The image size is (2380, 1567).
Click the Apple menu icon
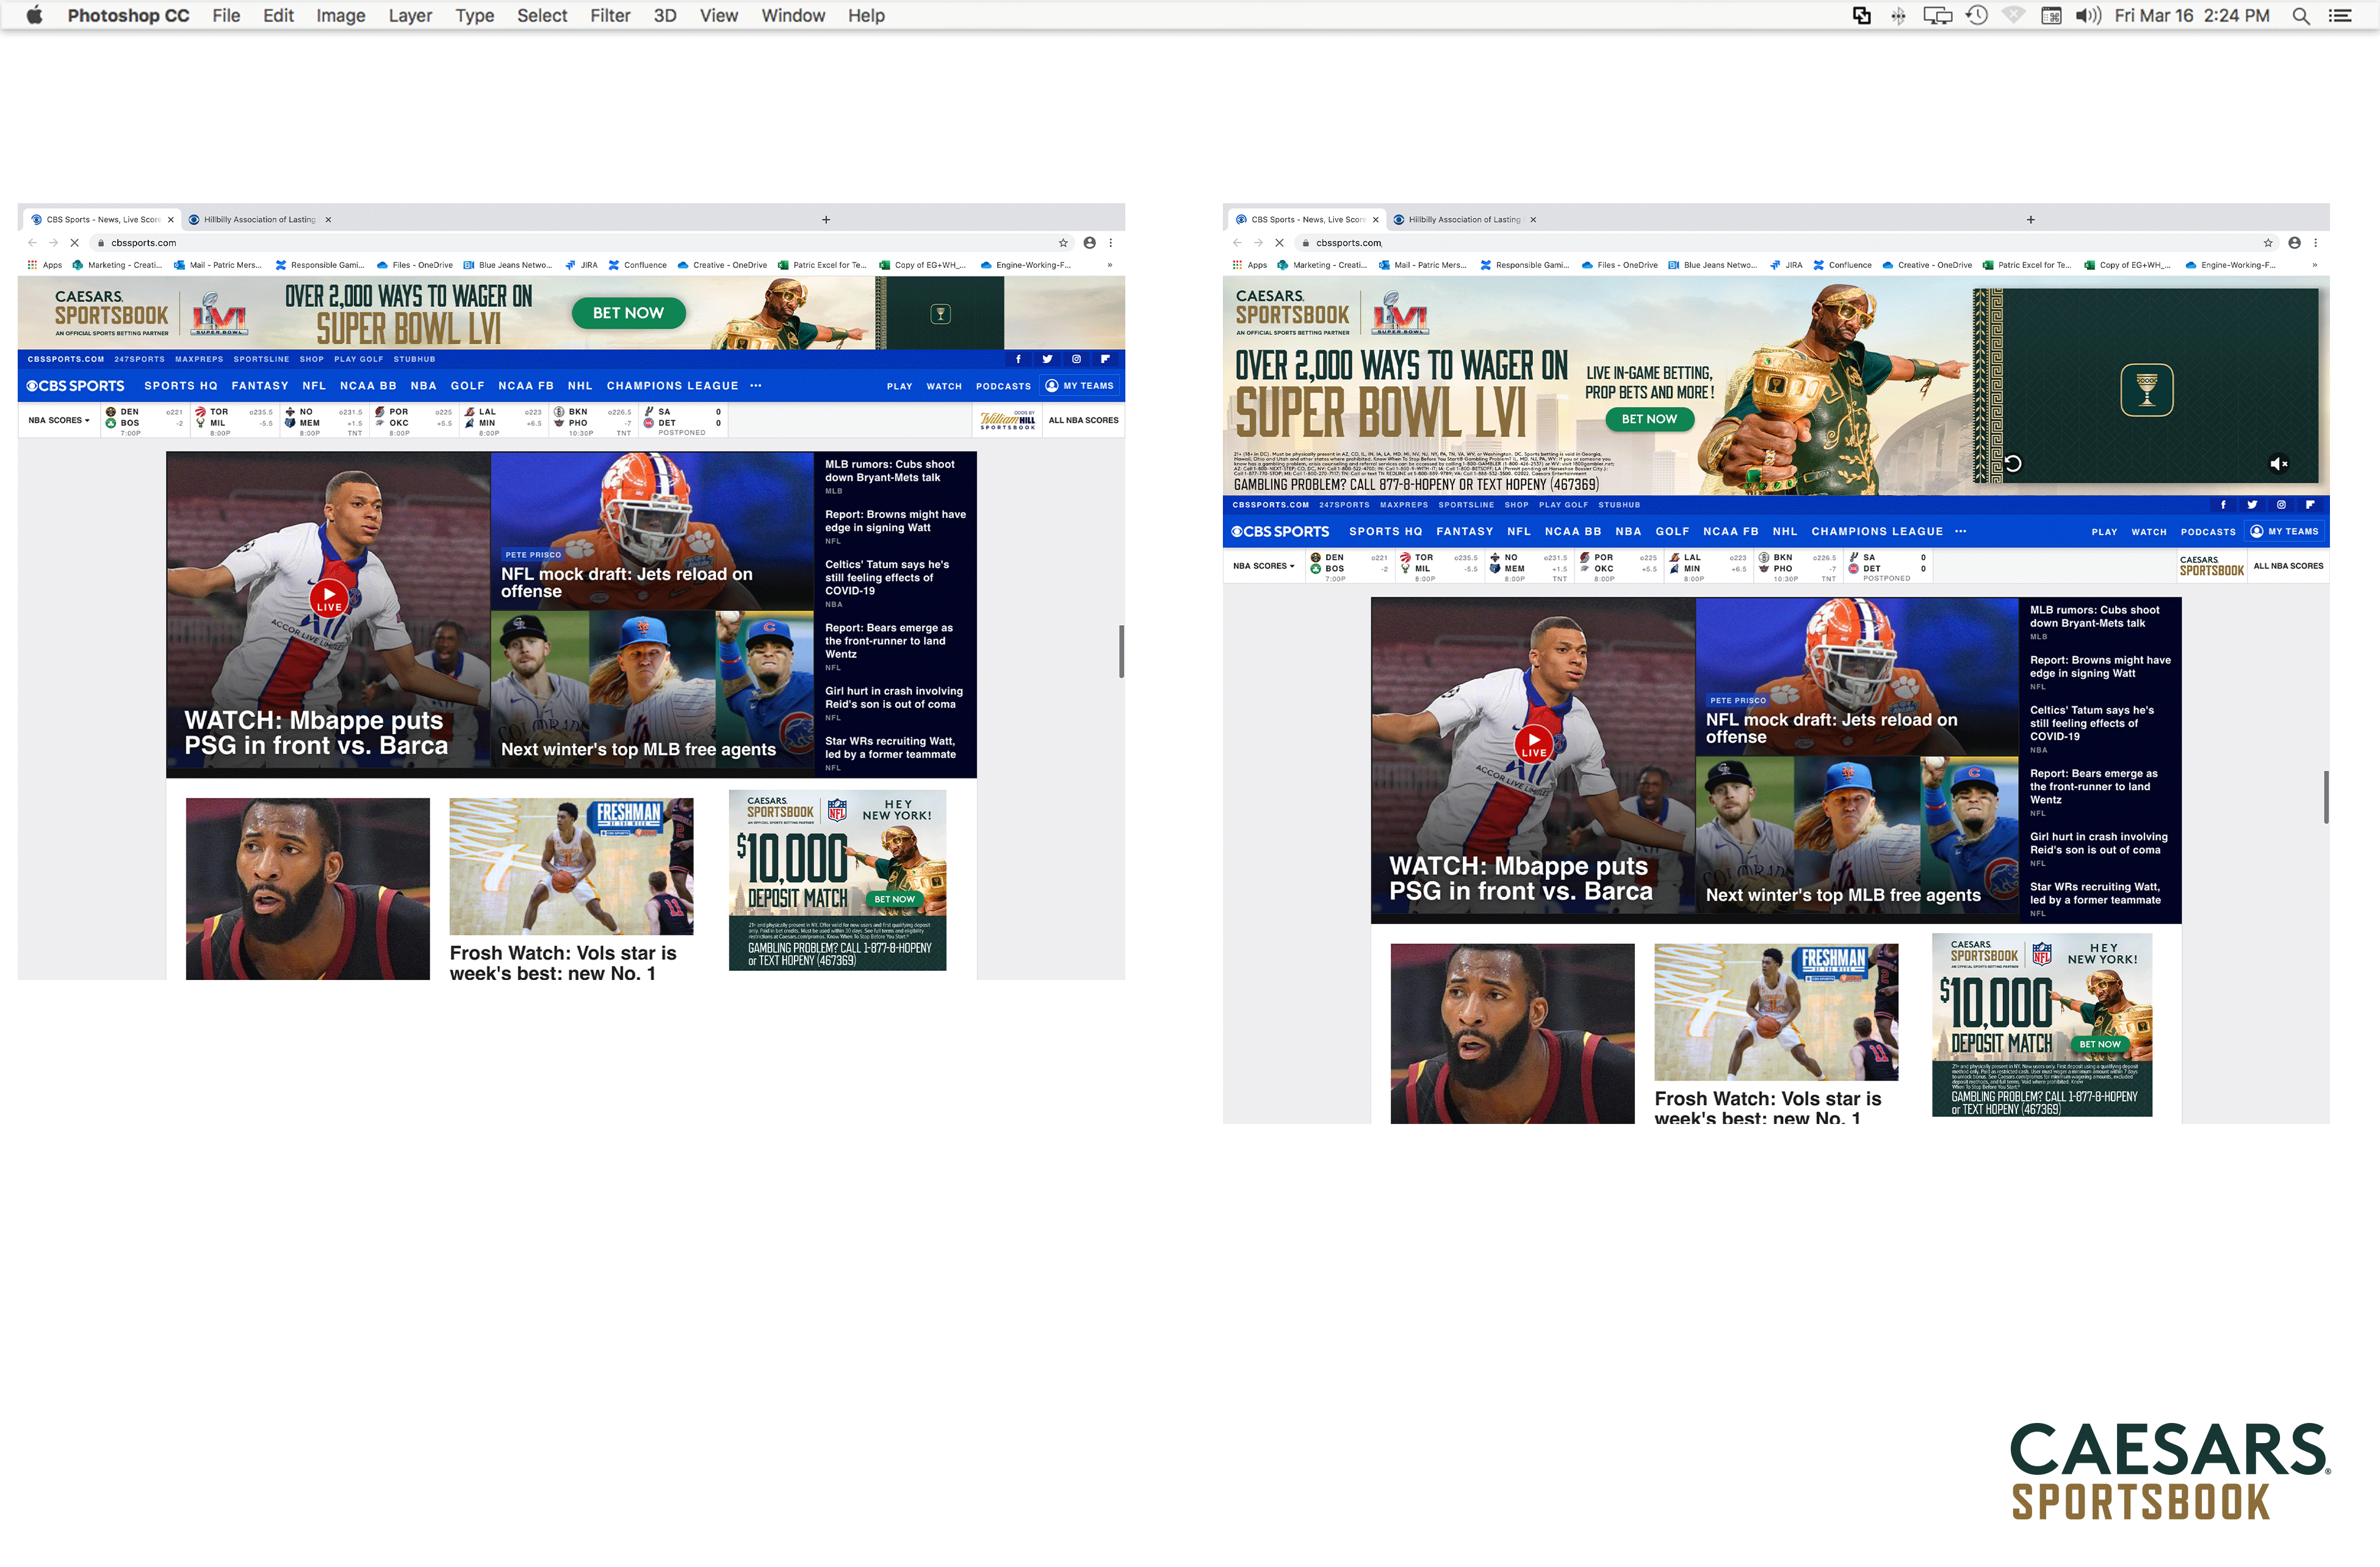pos(34,15)
